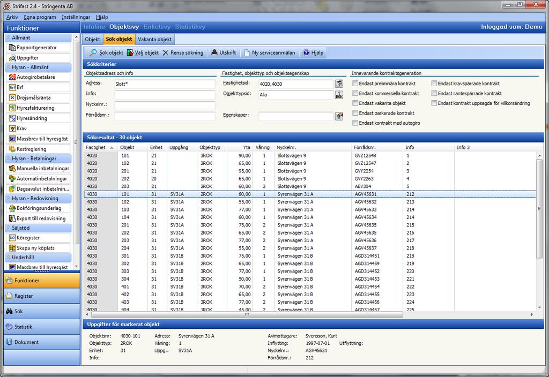Collapse the Allmänt group
Image resolution: width=549 pixels, height=377 pixels.
(x=38, y=37)
